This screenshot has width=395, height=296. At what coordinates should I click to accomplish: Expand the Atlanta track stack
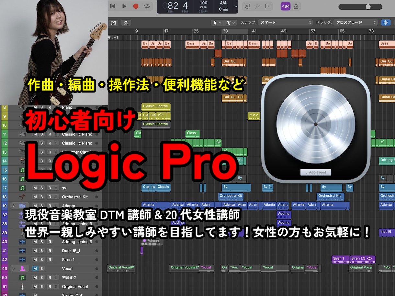click(13, 205)
